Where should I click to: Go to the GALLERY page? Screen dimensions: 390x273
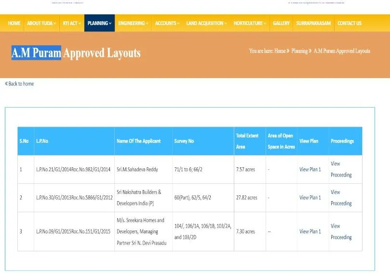click(281, 23)
